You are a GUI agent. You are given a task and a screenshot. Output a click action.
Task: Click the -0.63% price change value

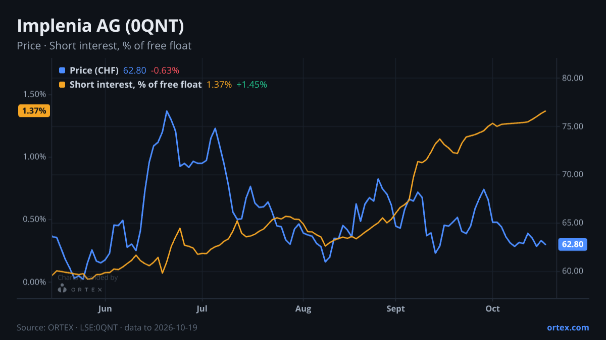tap(165, 71)
